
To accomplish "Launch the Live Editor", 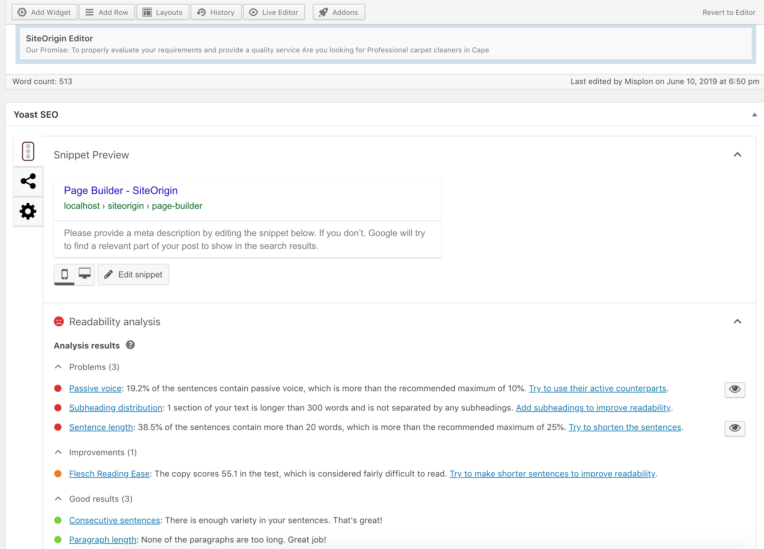I will tap(274, 12).
